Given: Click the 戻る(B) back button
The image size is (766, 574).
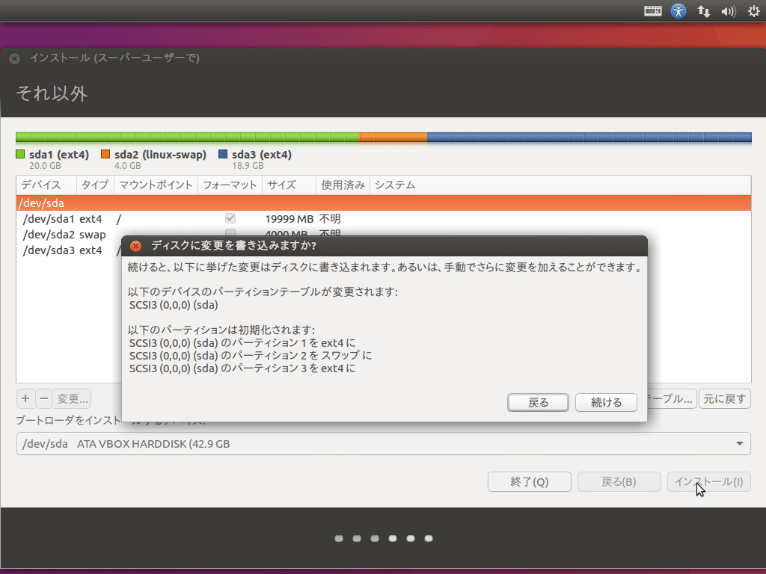Looking at the screenshot, I should click(619, 481).
